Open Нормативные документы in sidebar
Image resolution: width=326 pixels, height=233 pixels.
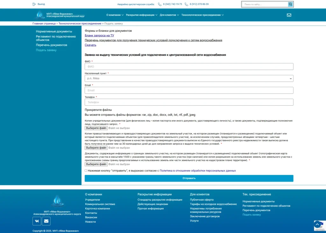(x=54, y=32)
